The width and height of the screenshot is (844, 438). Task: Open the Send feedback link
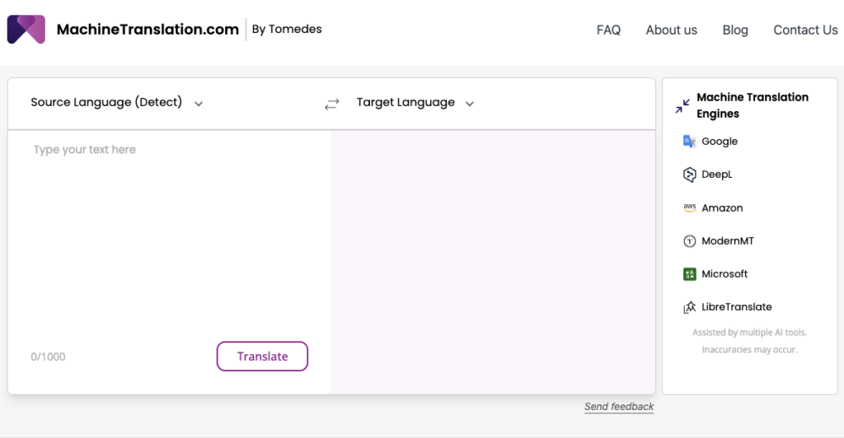pyautogui.click(x=619, y=407)
